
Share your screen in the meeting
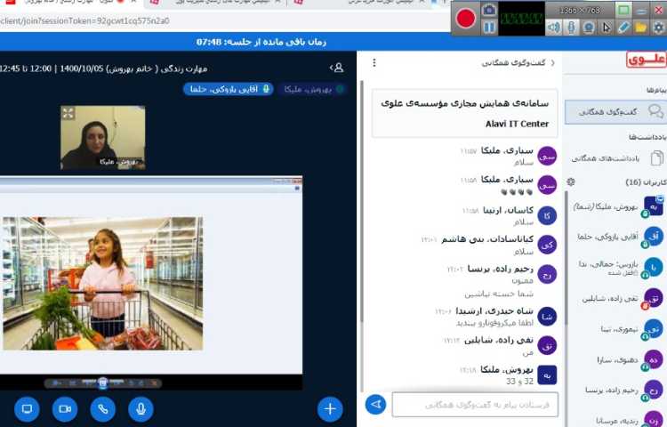pos(27,408)
